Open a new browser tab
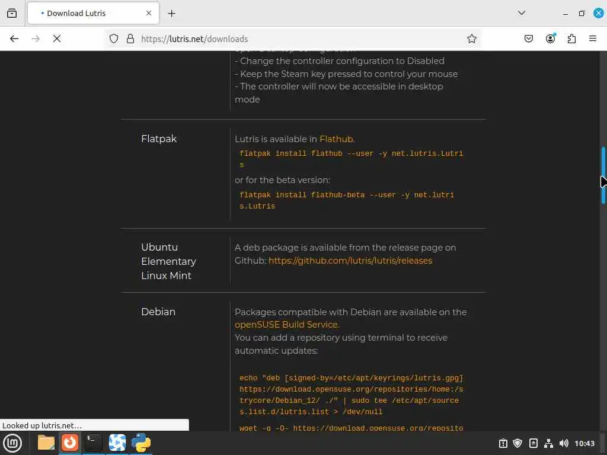This screenshot has height=455, width=607. click(171, 14)
